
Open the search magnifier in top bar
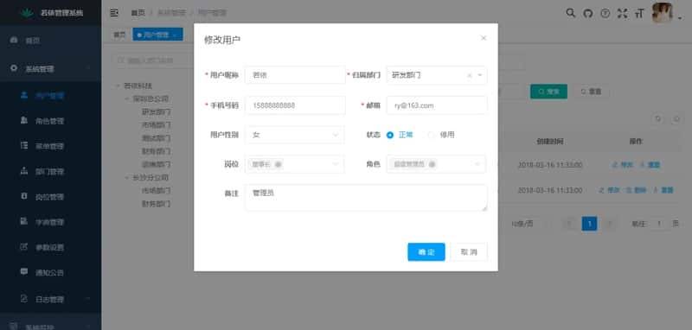tap(571, 13)
